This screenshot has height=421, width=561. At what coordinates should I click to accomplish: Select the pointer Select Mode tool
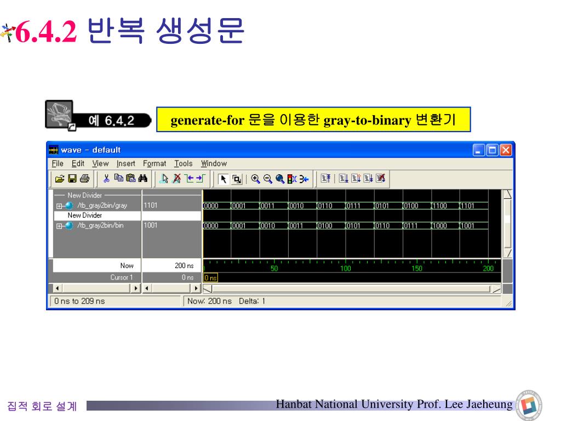tap(224, 179)
